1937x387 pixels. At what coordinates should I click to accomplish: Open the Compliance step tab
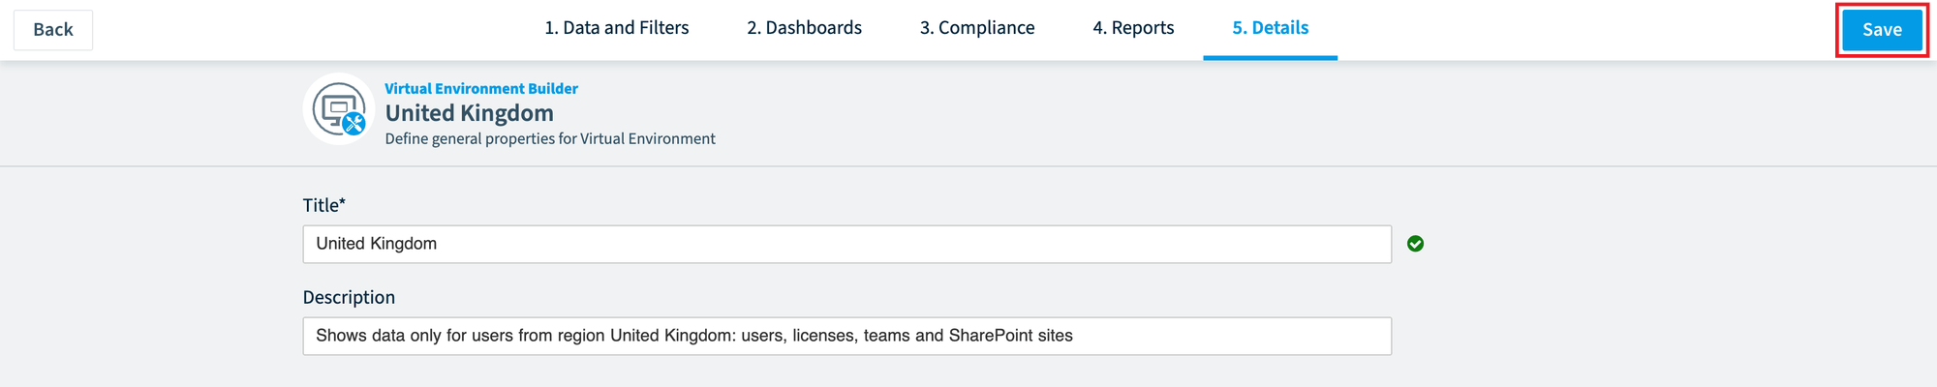click(977, 28)
